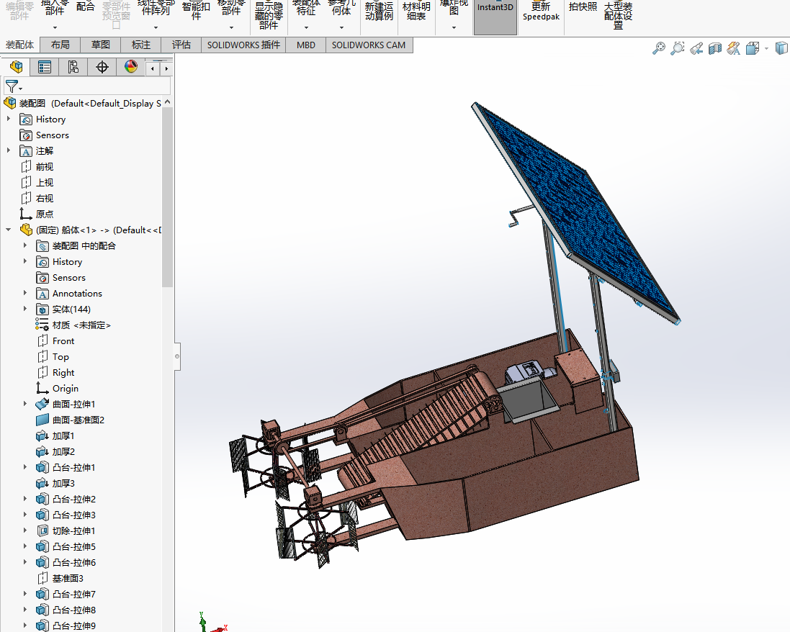Open the 评估 ribbon tab
790x632 pixels.
click(x=181, y=45)
